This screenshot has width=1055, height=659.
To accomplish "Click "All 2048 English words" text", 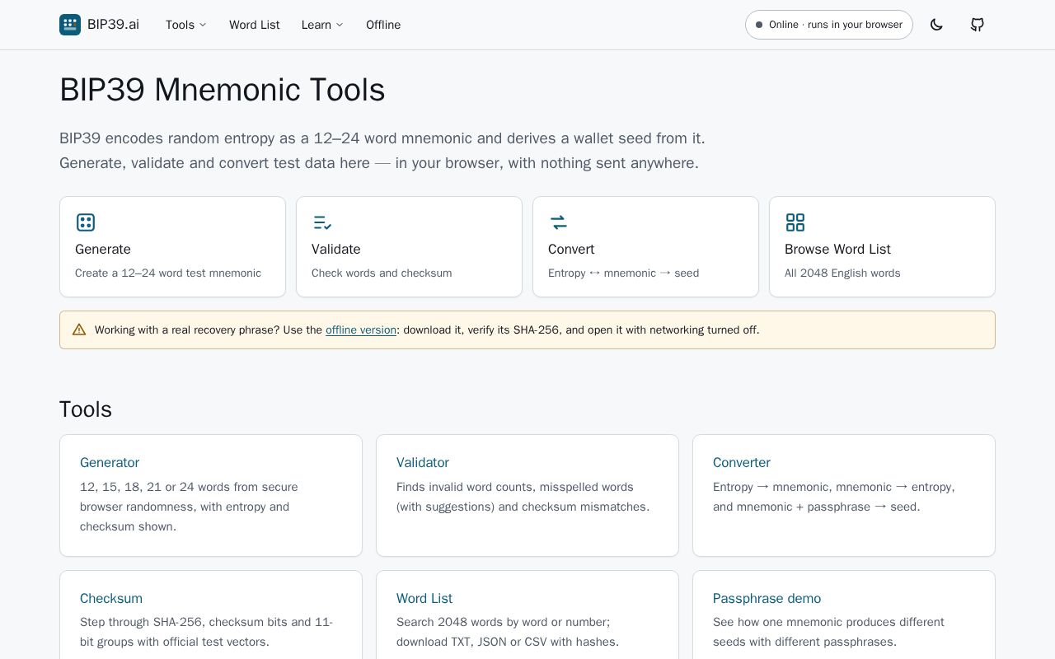I will (x=842, y=273).
